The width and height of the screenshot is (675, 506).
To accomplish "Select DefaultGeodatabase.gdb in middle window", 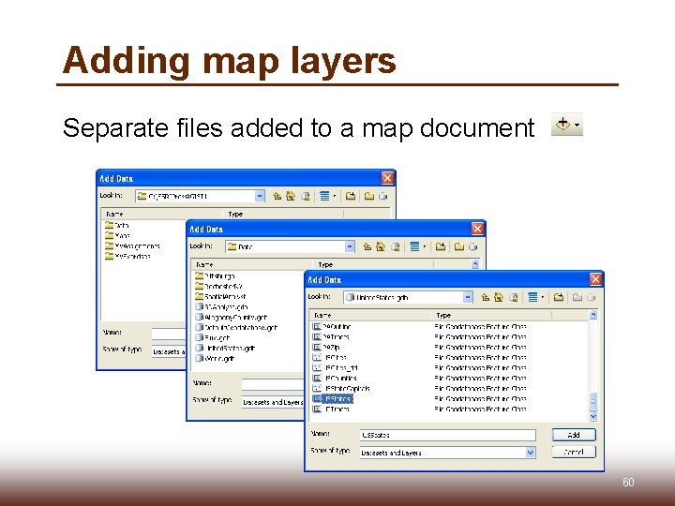I will coord(236,327).
